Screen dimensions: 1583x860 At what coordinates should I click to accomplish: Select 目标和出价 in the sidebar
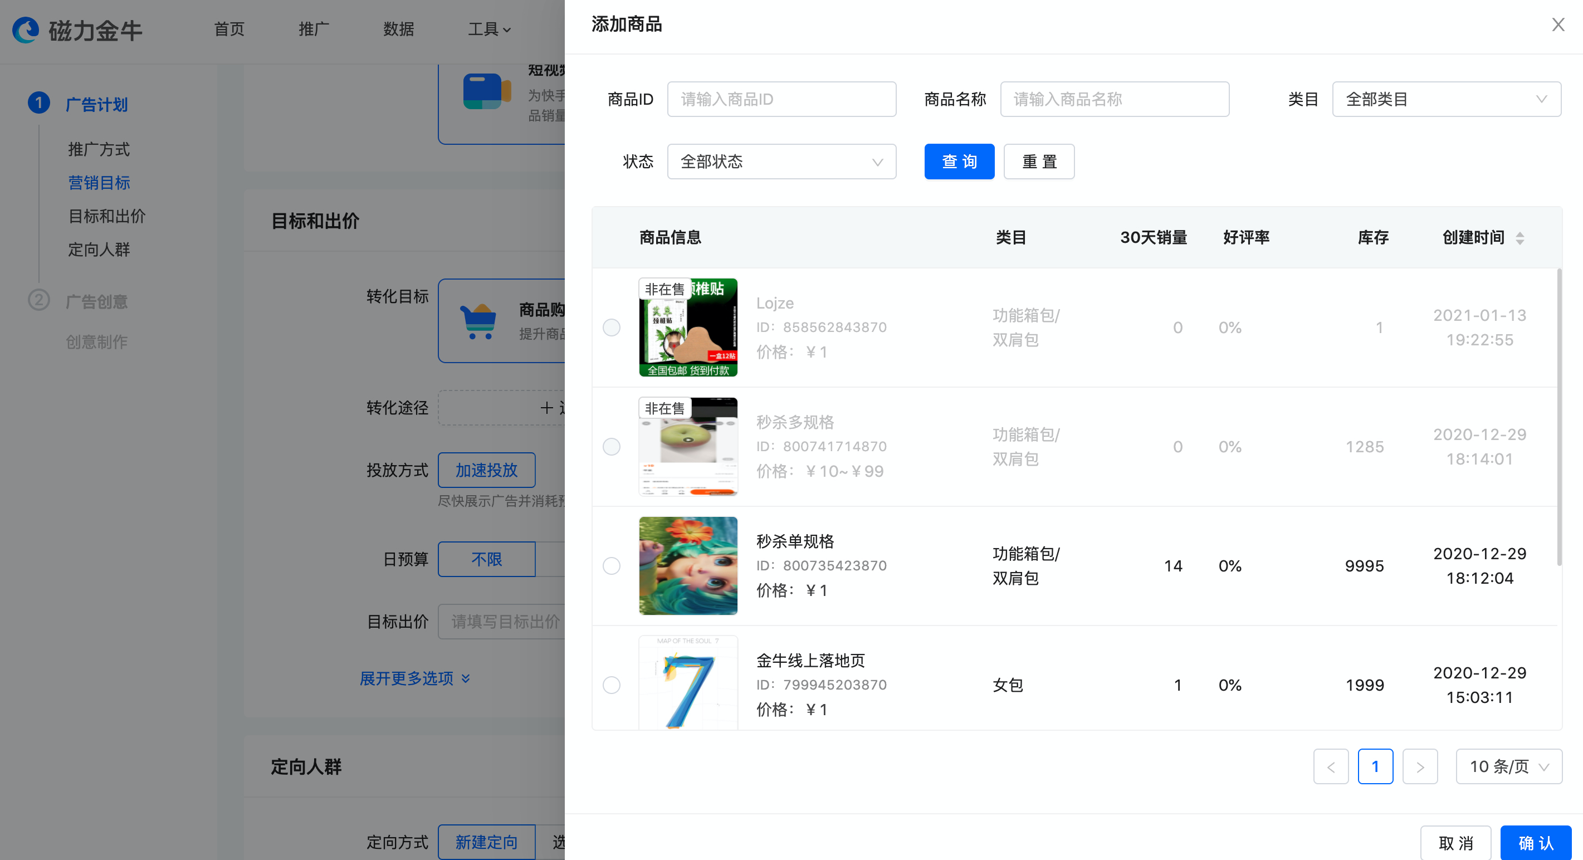tap(107, 216)
